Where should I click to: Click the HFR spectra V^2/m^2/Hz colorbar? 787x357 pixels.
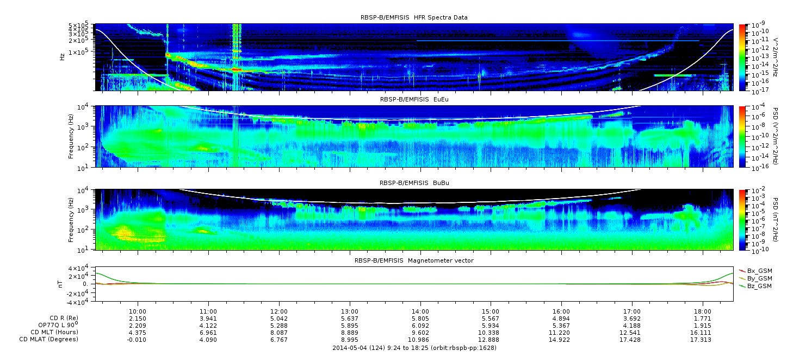pyautogui.click(x=743, y=57)
